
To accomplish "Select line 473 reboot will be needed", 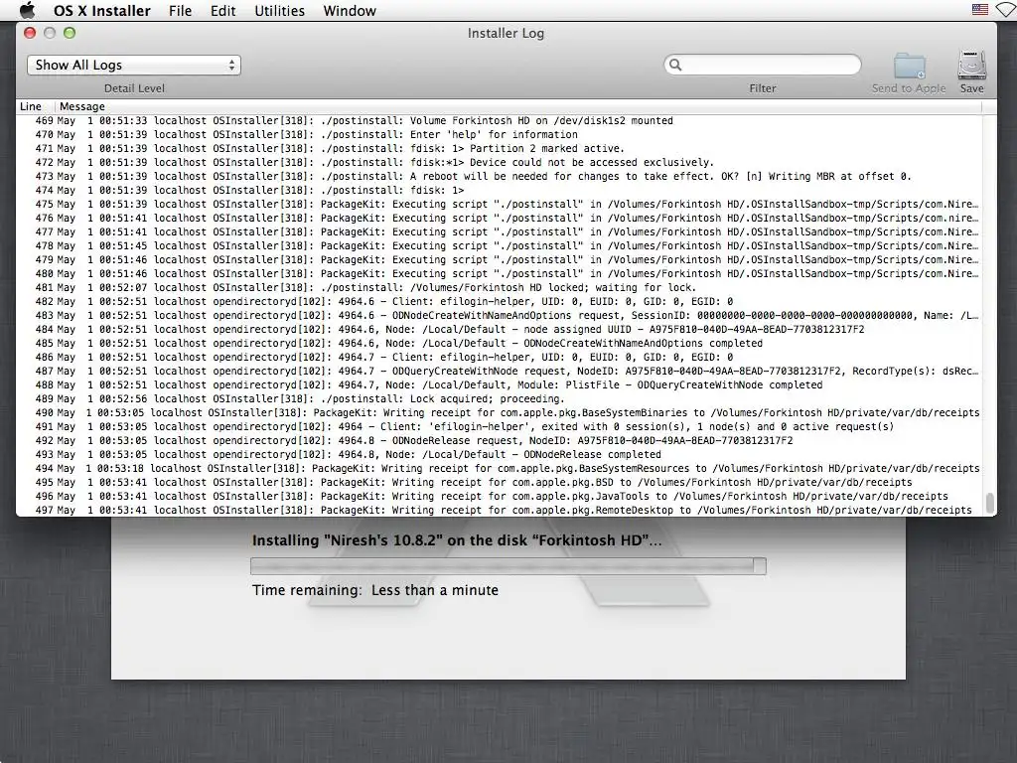I will click(500, 177).
